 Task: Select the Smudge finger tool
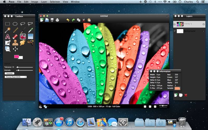(x=23, y=43)
